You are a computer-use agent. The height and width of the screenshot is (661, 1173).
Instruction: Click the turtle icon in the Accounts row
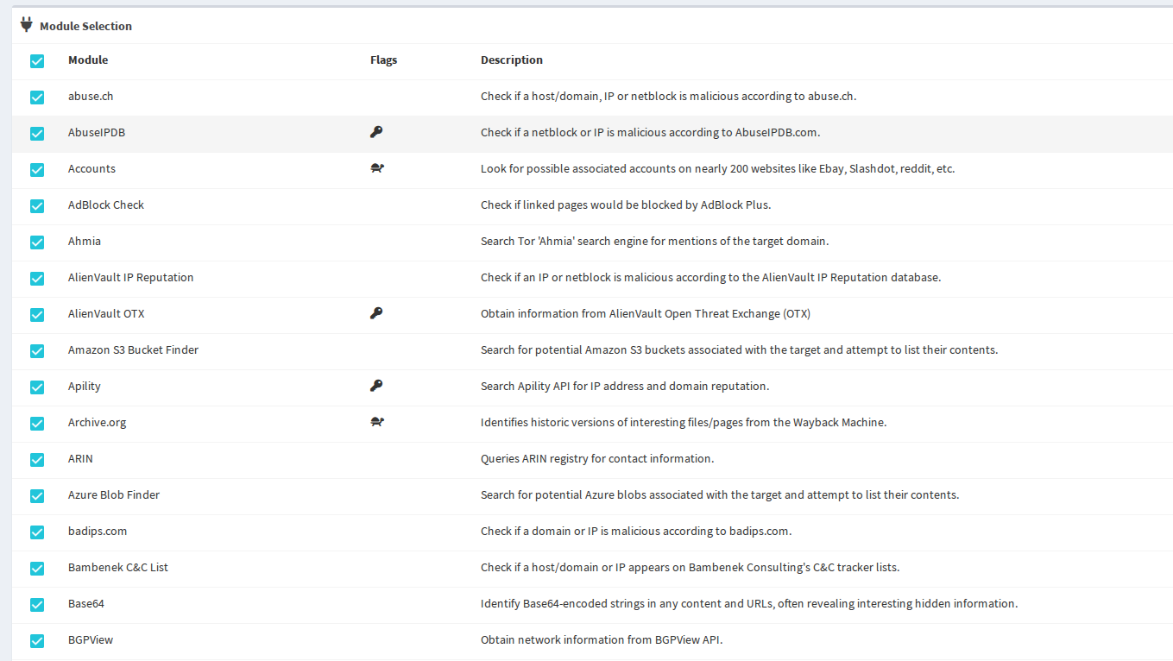[377, 168]
